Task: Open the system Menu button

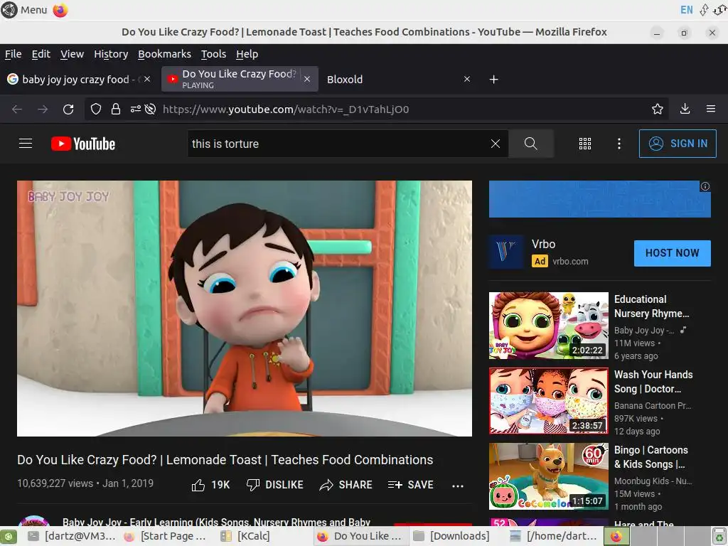Action: (x=24, y=10)
